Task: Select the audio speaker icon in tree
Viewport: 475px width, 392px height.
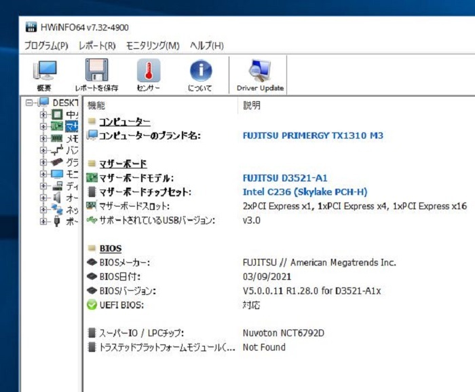Action: [57, 198]
